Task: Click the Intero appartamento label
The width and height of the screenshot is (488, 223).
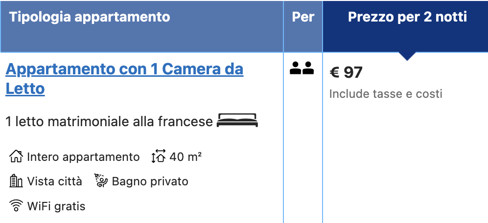Action: pyautogui.click(x=83, y=157)
